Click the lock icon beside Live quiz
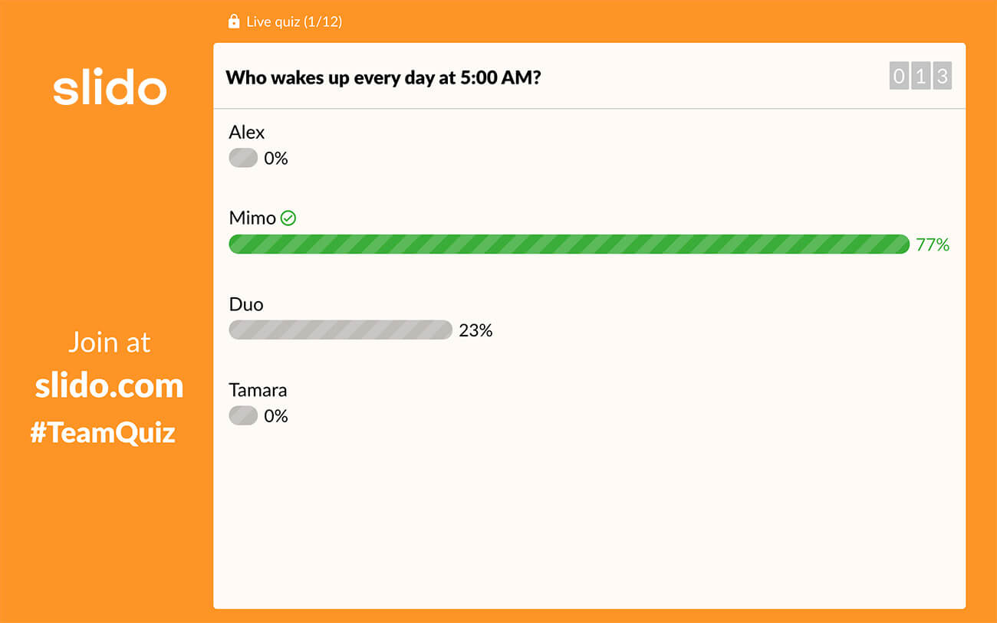The image size is (997, 623). [x=234, y=21]
